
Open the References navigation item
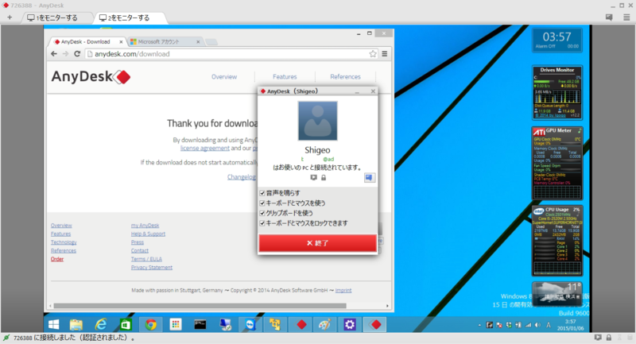345,76
